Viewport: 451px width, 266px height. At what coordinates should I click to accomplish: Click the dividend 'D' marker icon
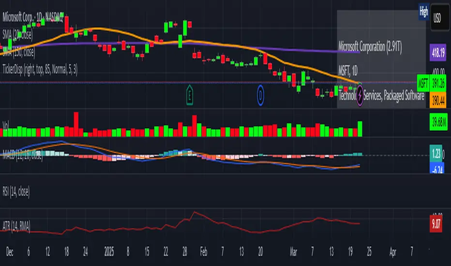click(x=260, y=95)
